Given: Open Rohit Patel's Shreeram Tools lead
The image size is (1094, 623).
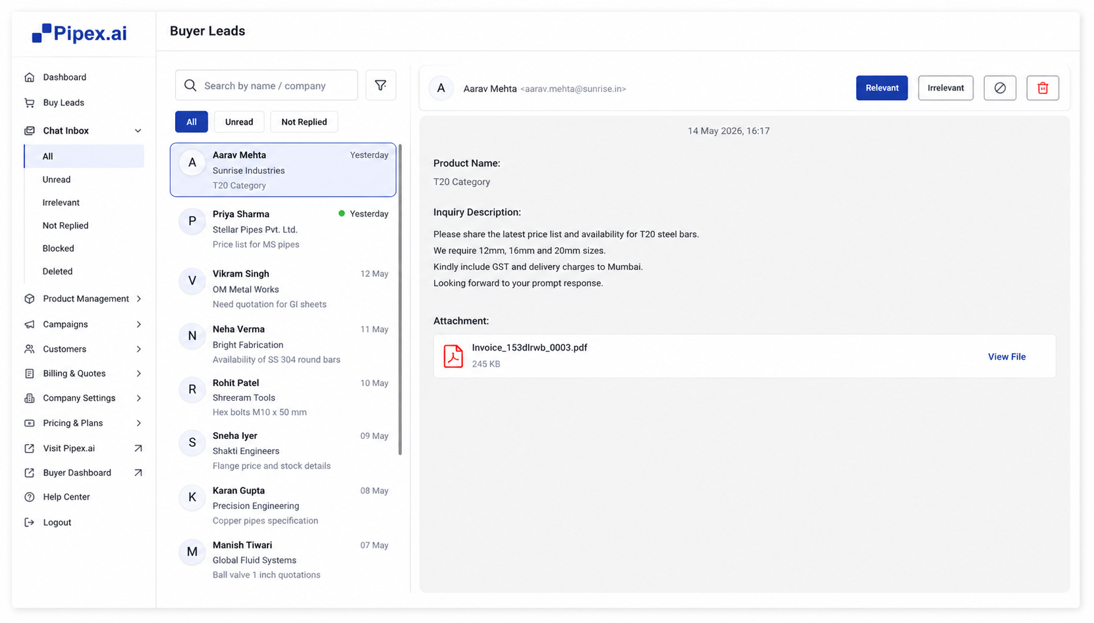Looking at the screenshot, I should 283,397.
